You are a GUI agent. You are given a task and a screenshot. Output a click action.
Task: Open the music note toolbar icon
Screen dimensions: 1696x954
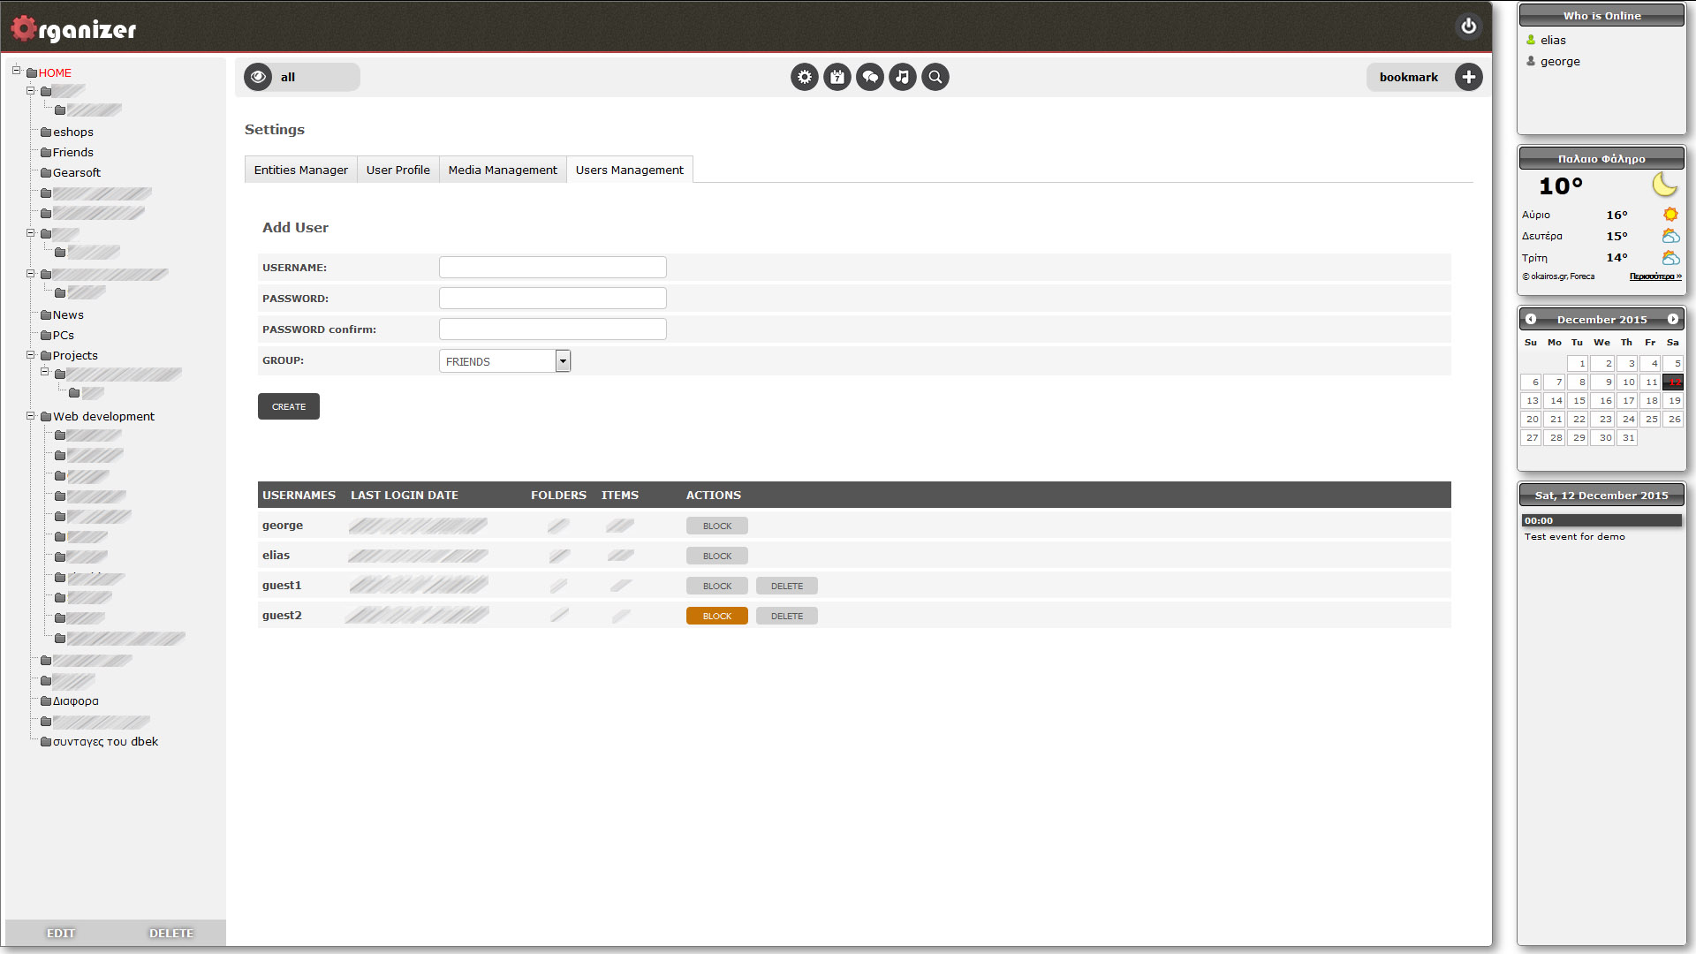tap(902, 77)
